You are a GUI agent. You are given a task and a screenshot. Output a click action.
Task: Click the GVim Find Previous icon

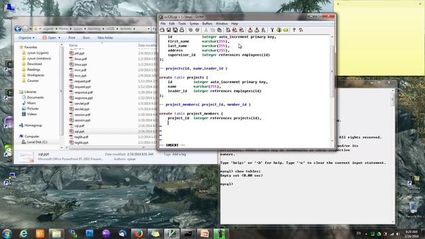click(x=241, y=30)
